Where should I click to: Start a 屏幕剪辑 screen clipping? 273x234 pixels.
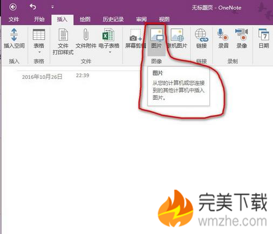[x=135, y=38]
